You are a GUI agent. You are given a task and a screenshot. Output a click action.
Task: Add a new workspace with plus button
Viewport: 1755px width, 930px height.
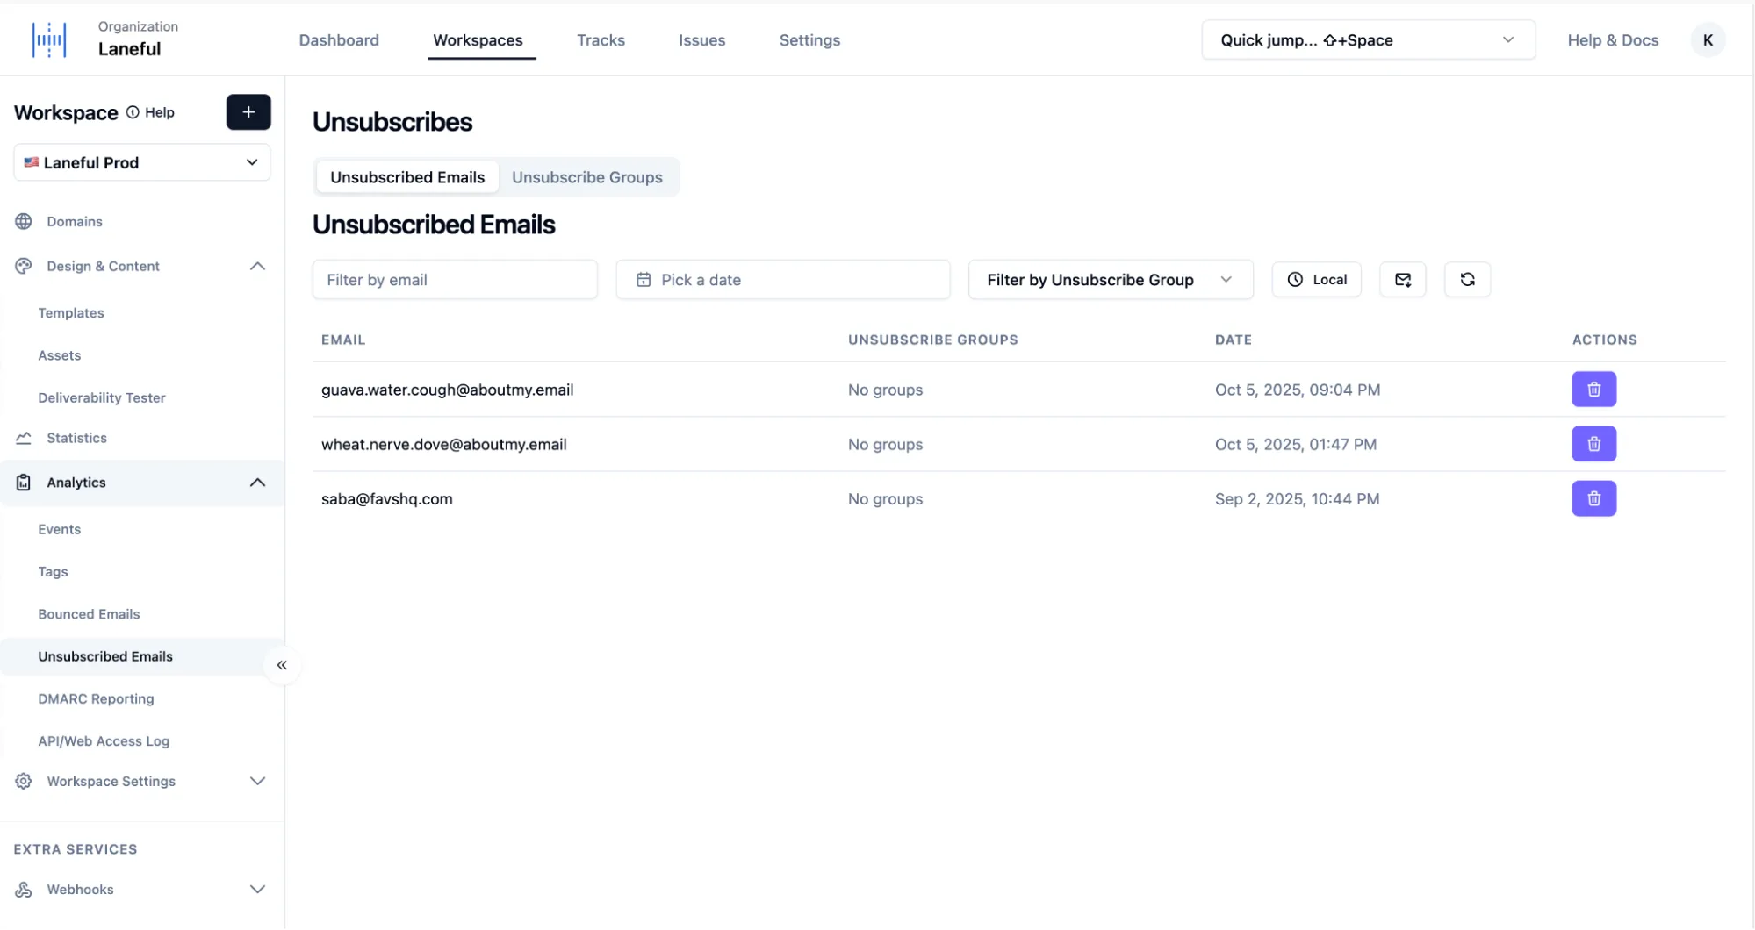248,112
